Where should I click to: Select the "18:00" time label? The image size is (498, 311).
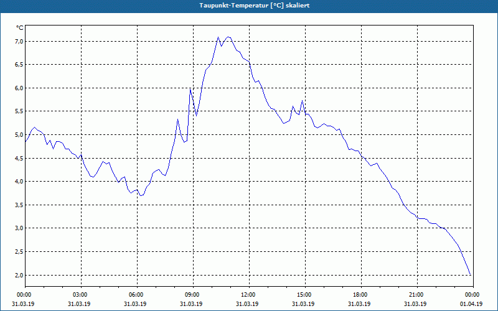click(361, 295)
